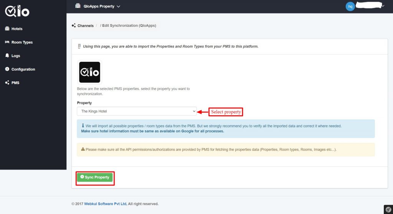
Task: Click the Qlo logo in sidebar header
Action: pos(17,11)
